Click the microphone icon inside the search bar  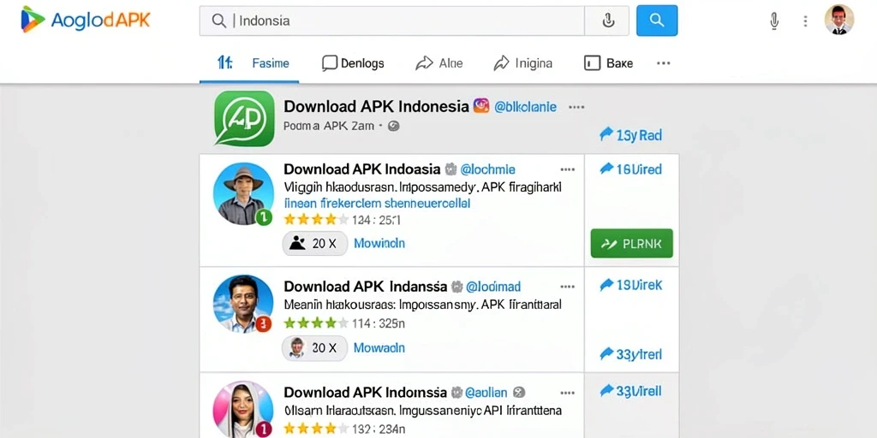tap(607, 21)
